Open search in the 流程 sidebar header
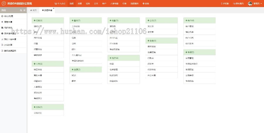This screenshot has height=133, width=264. tap(21, 10)
